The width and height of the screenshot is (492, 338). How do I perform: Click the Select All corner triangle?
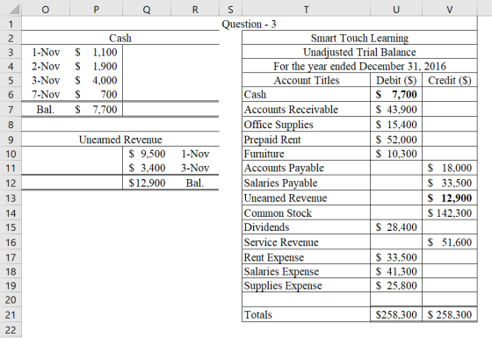click(14, 10)
